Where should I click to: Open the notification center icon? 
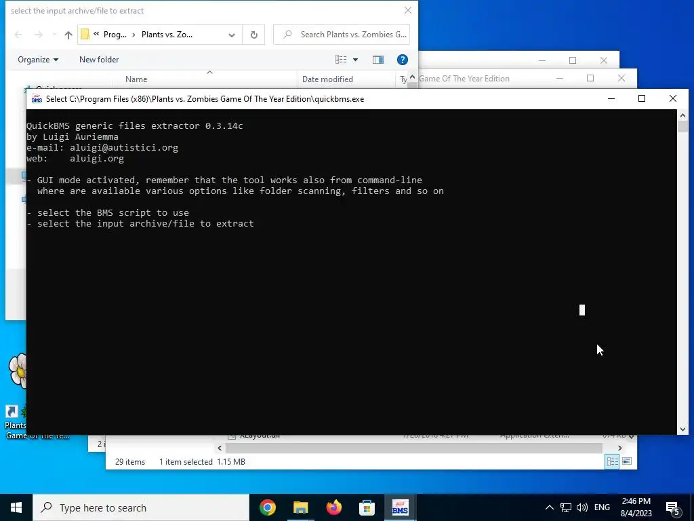673,508
